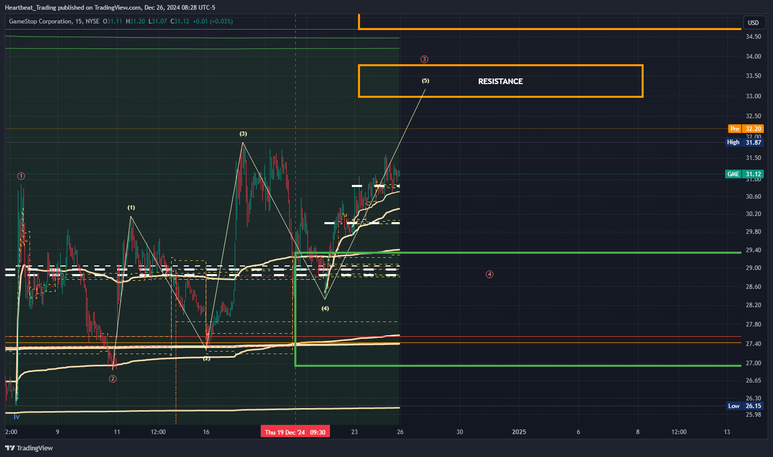
Task: Click the 30.60 price axis label
Action: (754, 197)
